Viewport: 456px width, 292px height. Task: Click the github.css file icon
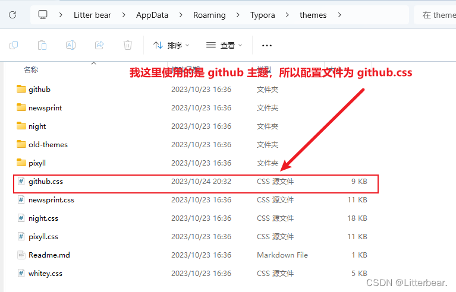click(21, 182)
